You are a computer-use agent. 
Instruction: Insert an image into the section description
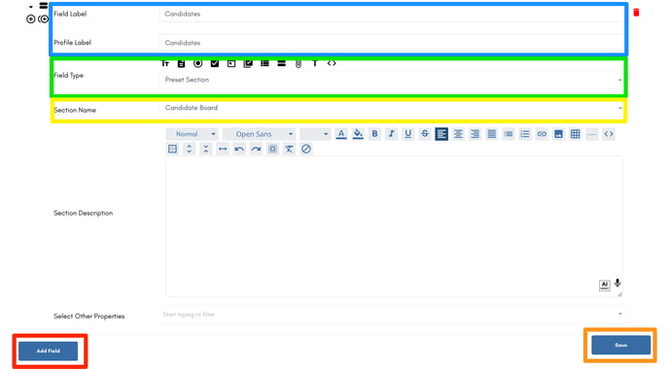pos(558,134)
